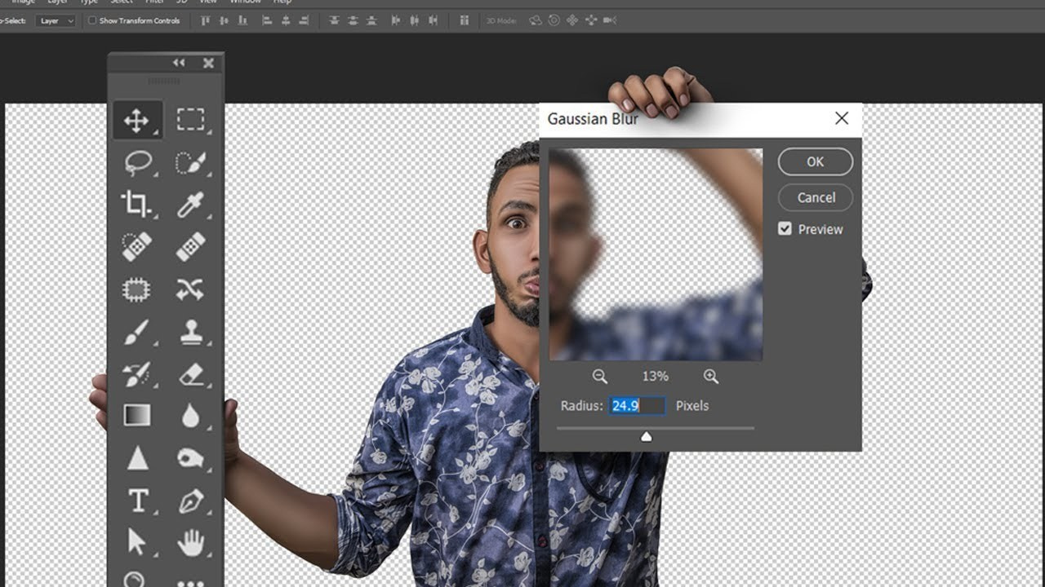This screenshot has width=1045, height=587.
Task: Zoom in the Gaussian Blur preview
Action: (x=711, y=376)
